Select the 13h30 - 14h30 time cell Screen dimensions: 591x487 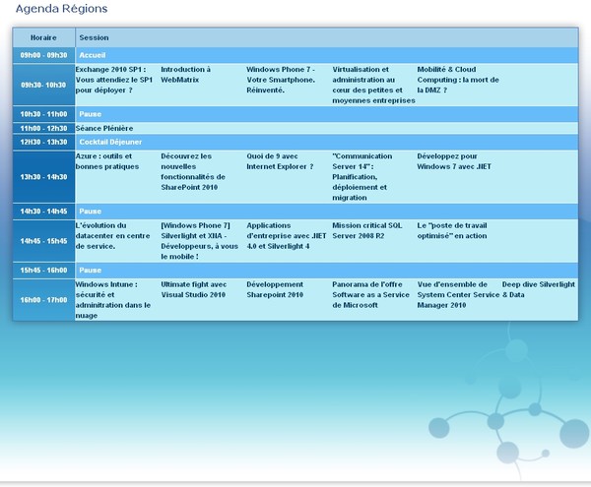(x=43, y=177)
